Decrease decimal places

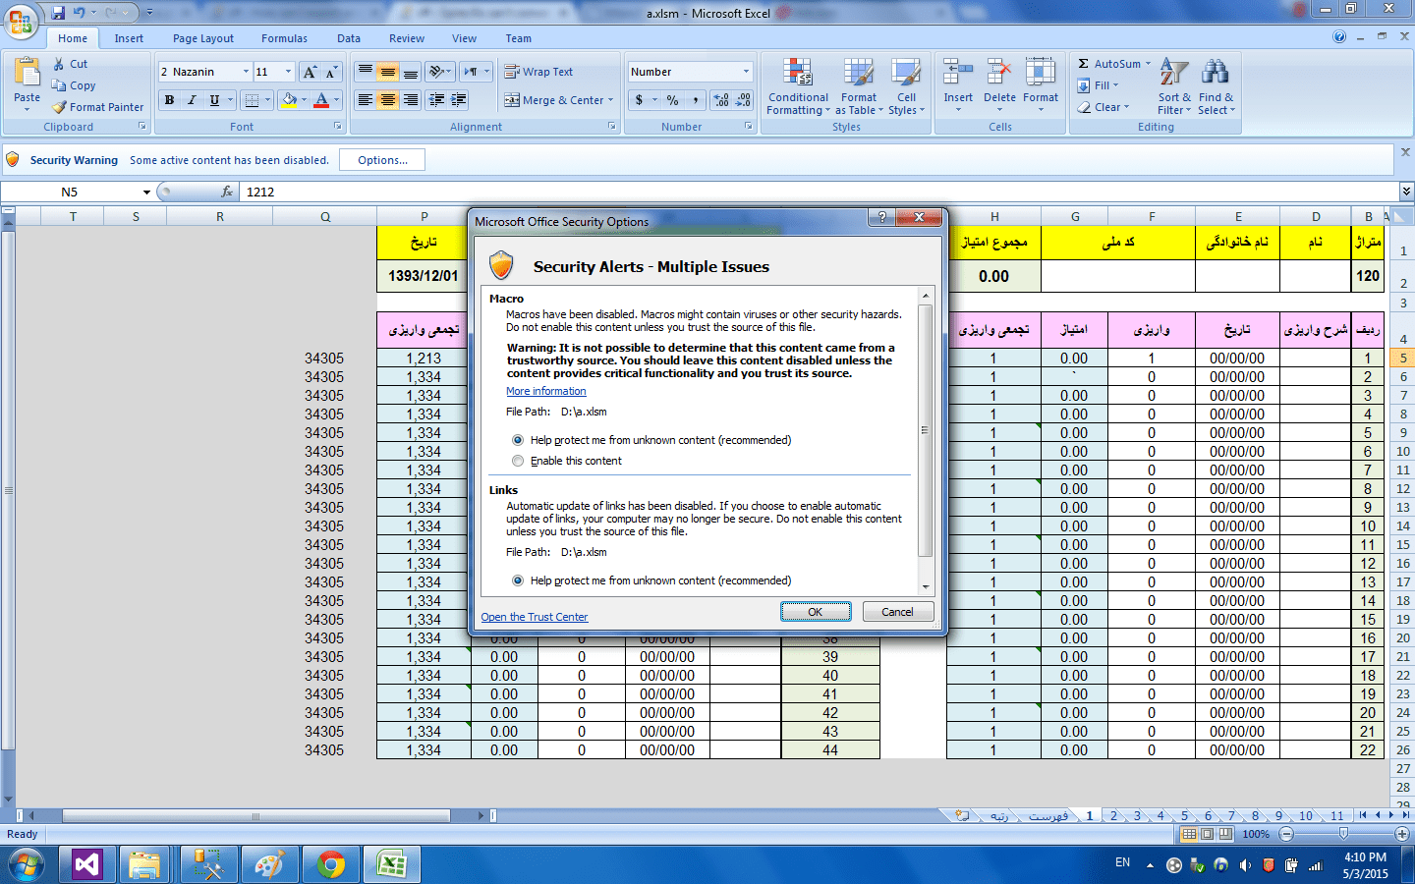743,100
